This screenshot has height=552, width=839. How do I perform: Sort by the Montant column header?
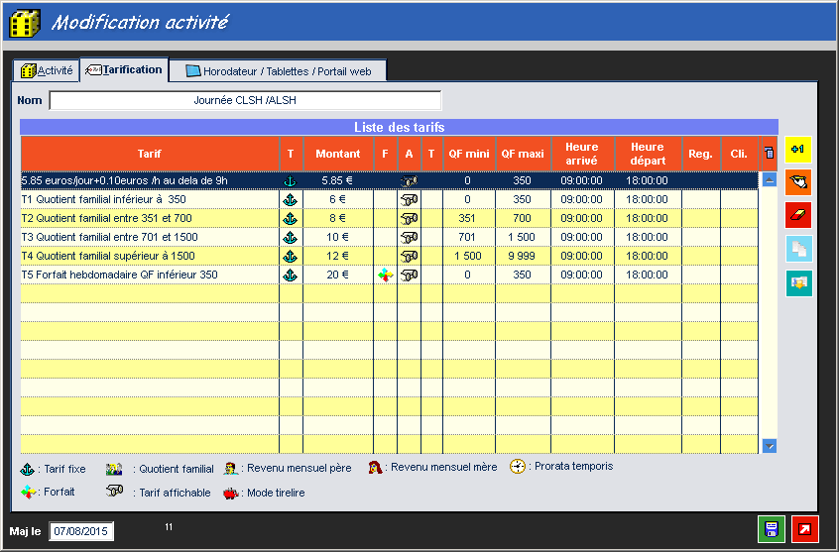point(337,154)
